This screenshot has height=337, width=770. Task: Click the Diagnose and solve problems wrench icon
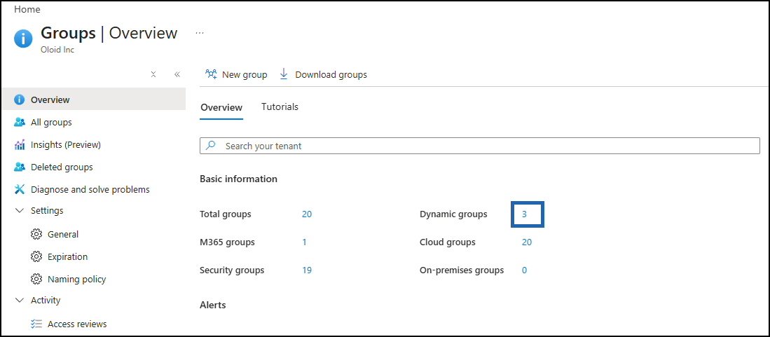click(19, 190)
